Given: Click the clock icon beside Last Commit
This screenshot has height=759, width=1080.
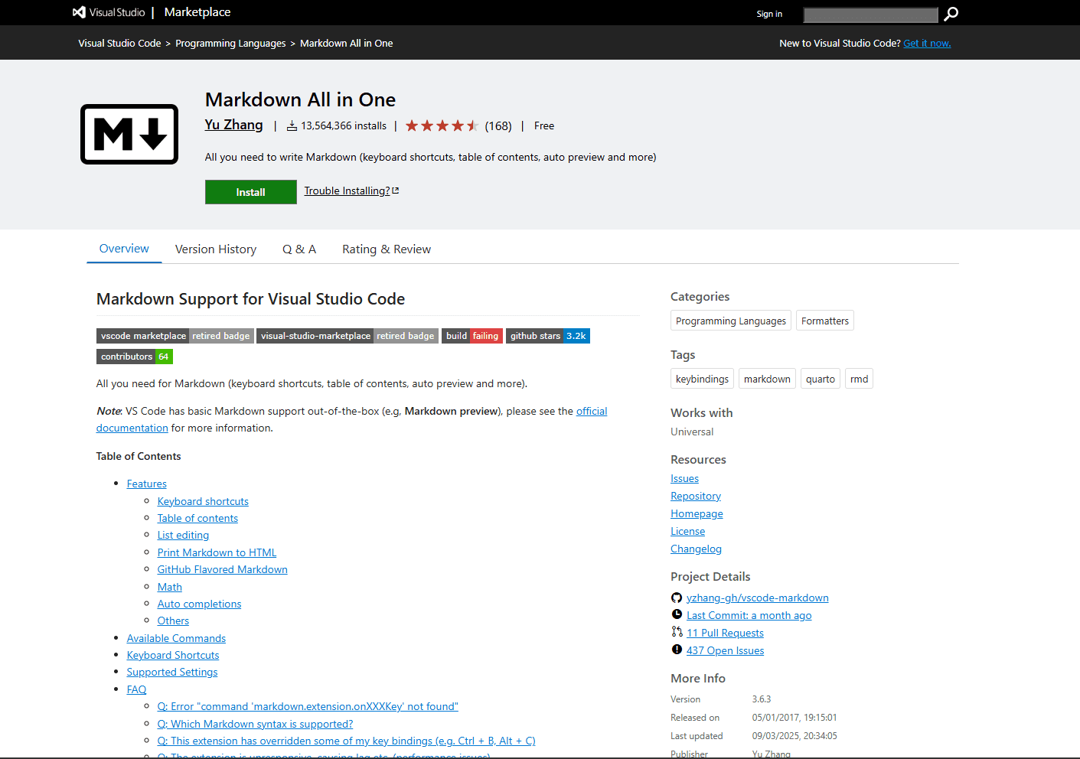Looking at the screenshot, I should 677,614.
